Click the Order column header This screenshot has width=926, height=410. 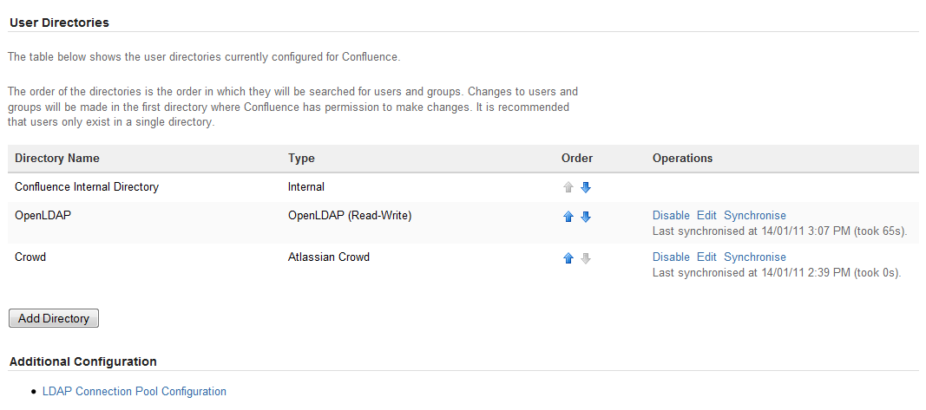coord(577,159)
